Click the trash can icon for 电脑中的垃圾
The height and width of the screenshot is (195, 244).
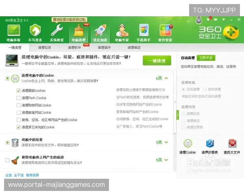pyautogui.click(x=15, y=143)
